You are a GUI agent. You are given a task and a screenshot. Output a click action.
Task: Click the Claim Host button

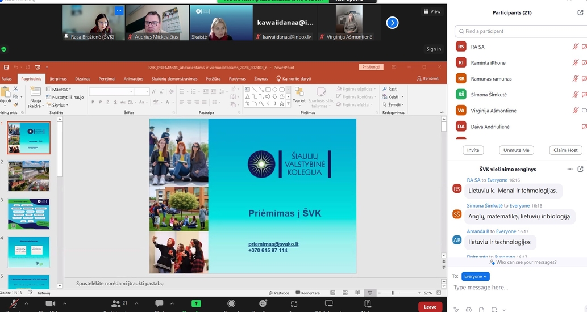[x=565, y=150]
